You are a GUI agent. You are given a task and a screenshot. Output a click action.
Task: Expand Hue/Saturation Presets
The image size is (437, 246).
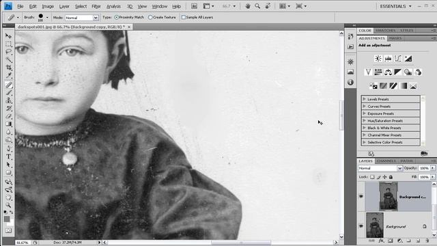[364, 121]
